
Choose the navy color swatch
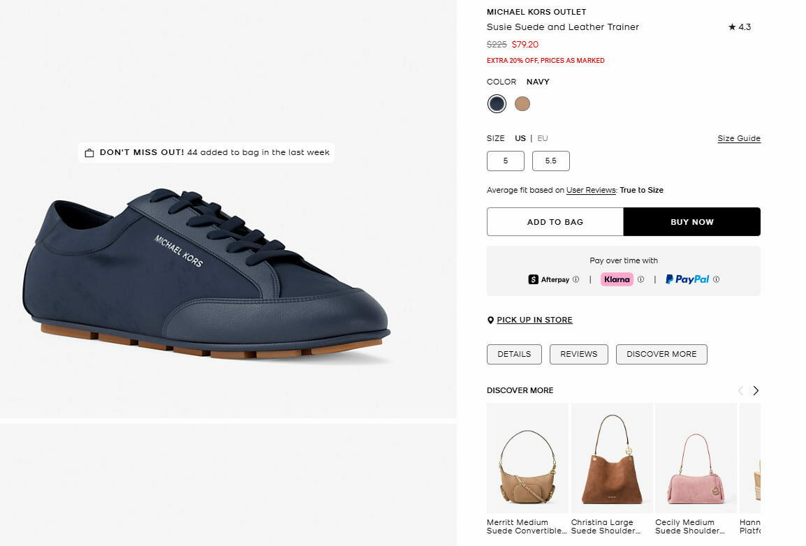(x=497, y=104)
